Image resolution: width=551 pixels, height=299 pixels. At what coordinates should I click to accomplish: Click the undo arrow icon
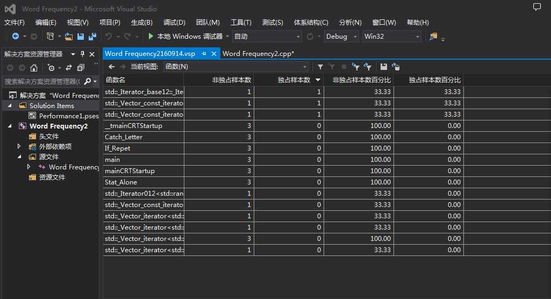pos(109,36)
